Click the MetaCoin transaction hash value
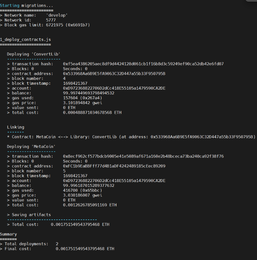 click(x=143, y=156)
